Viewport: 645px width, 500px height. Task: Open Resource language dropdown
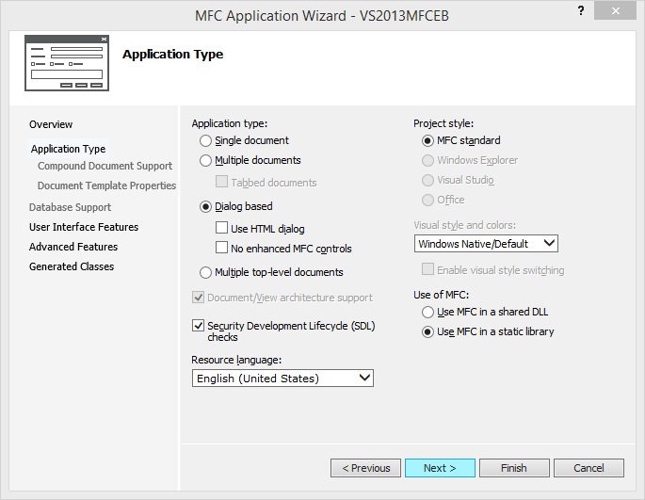coord(282,379)
